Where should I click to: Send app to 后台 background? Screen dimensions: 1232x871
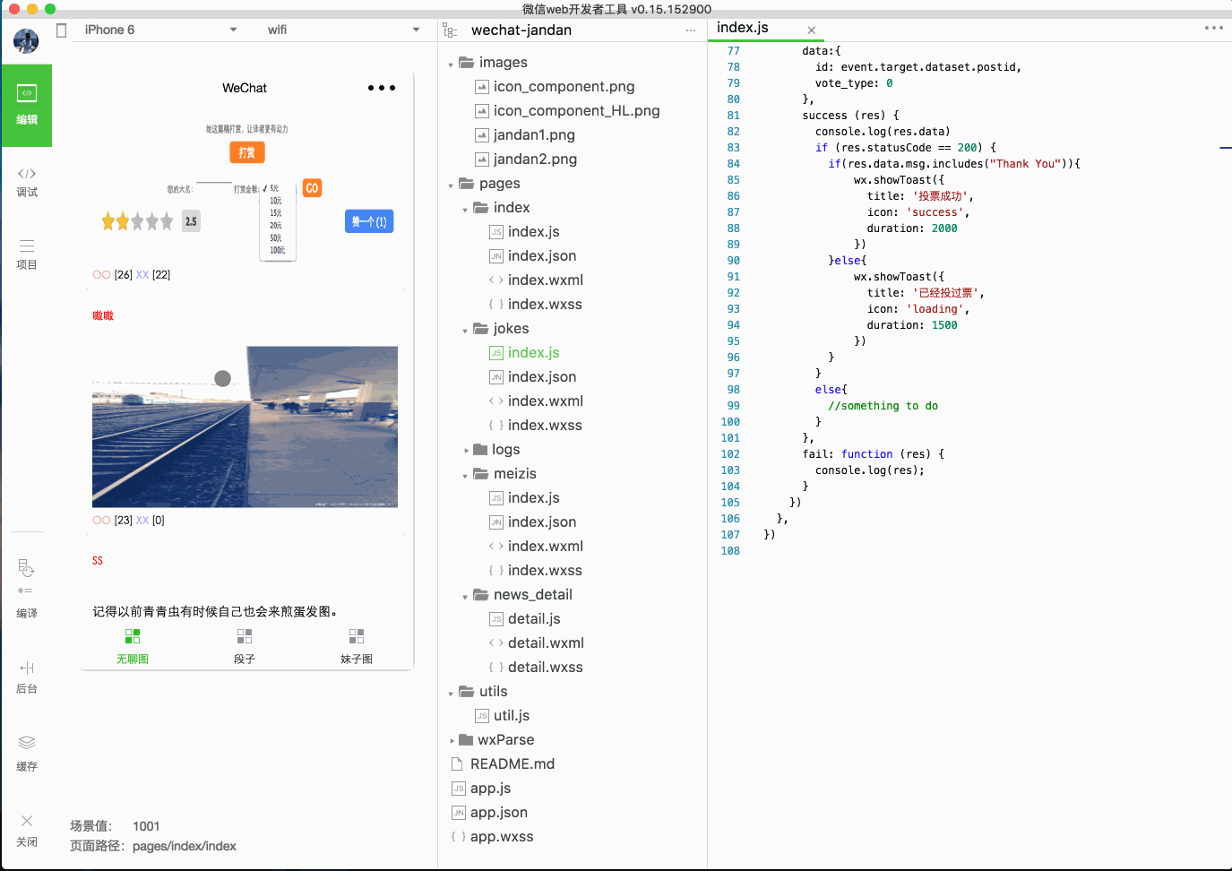tap(27, 677)
